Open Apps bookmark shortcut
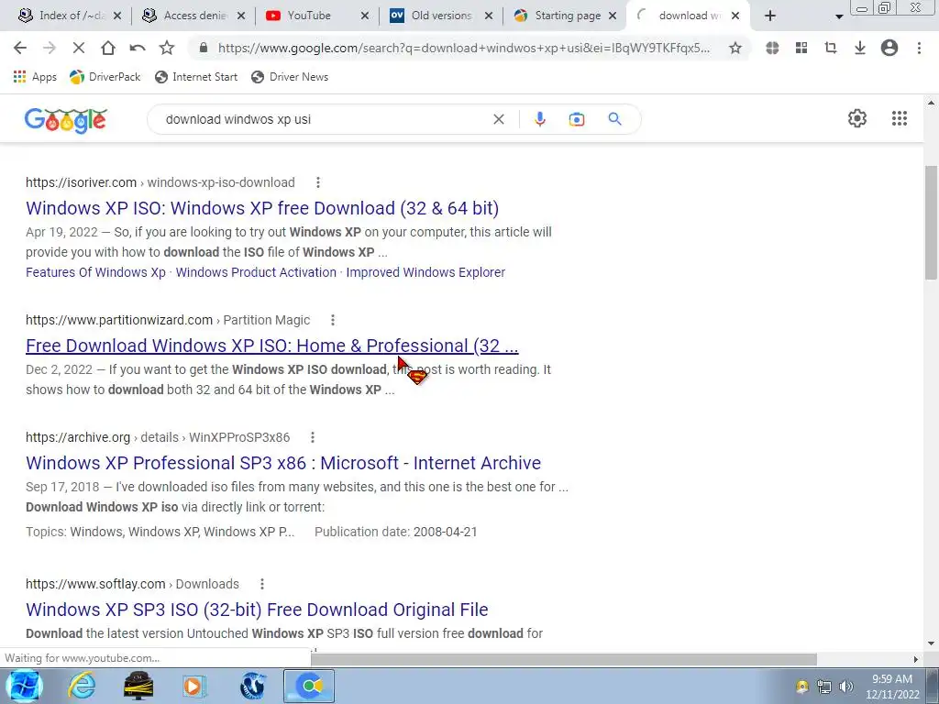Viewport: 939px width, 704px height. click(x=35, y=77)
